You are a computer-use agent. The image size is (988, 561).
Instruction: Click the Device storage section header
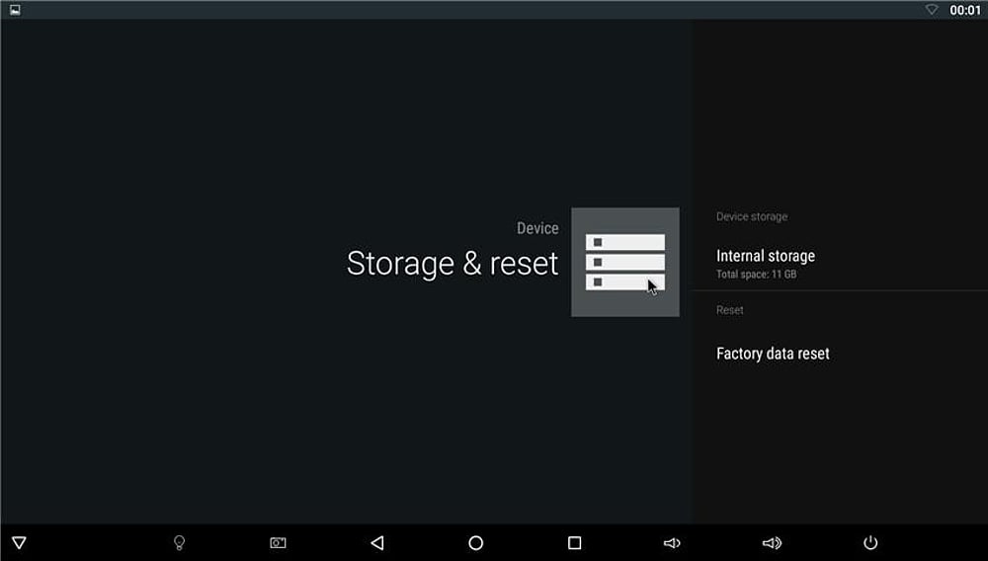tap(751, 216)
